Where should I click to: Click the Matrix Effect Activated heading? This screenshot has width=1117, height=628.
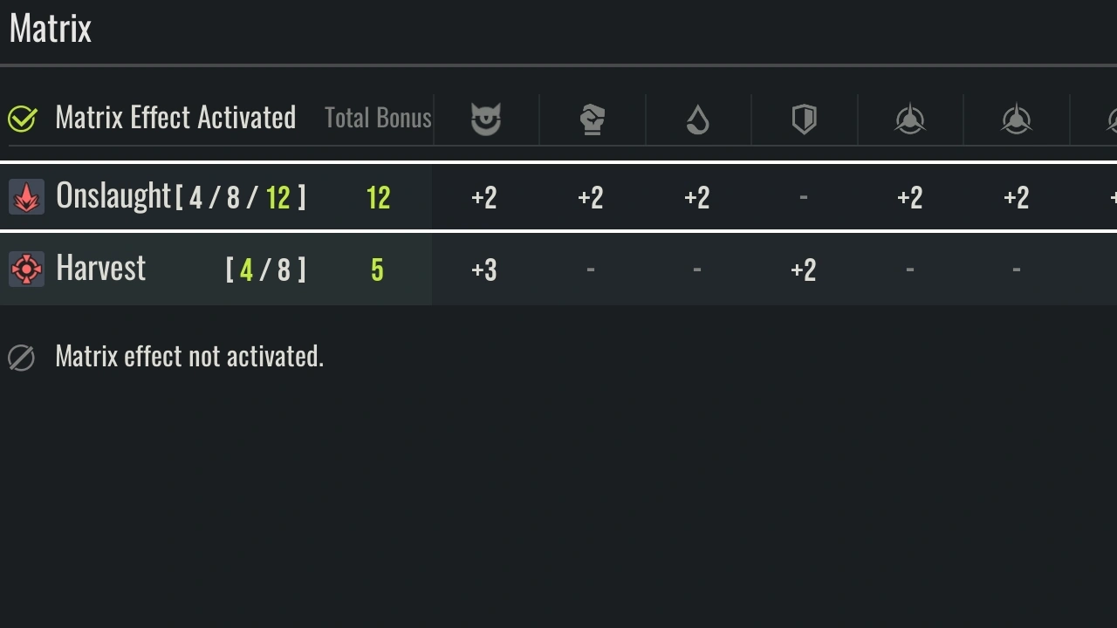point(175,118)
